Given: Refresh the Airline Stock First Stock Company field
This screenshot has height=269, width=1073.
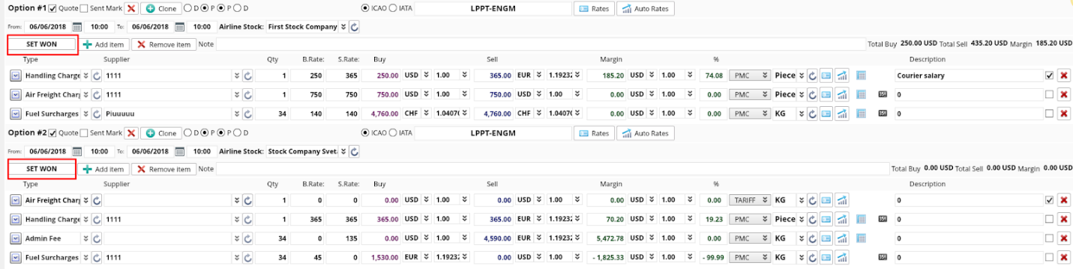Looking at the screenshot, I should [x=354, y=27].
